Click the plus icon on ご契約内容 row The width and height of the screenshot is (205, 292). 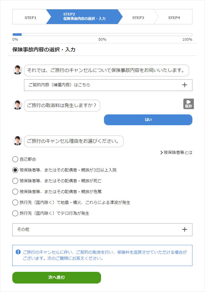tap(184, 85)
